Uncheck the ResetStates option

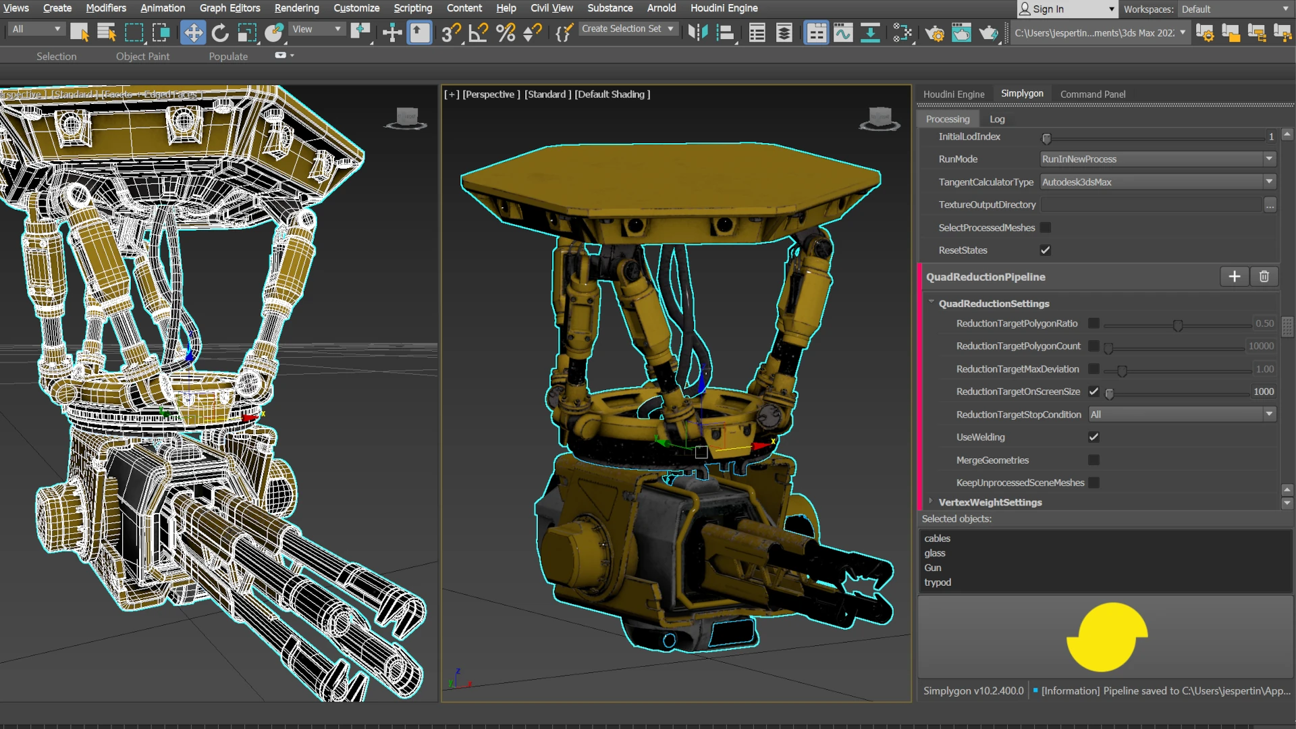coord(1045,250)
